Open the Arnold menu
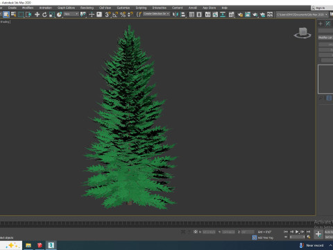 193,8
